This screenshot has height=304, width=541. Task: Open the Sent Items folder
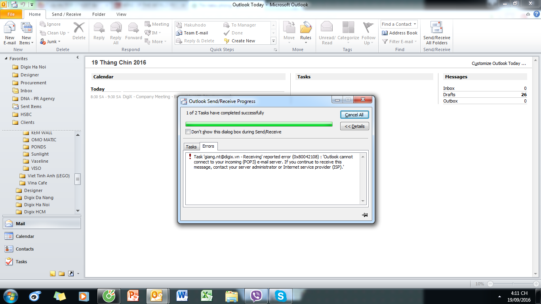coord(31,106)
